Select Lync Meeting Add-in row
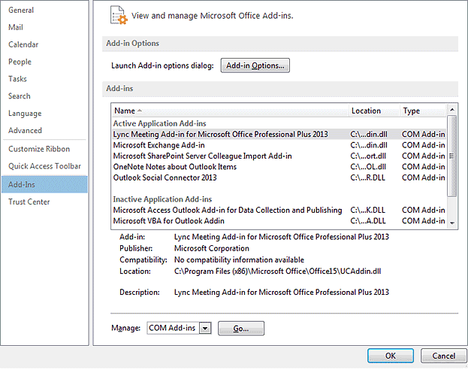 tap(279, 135)
